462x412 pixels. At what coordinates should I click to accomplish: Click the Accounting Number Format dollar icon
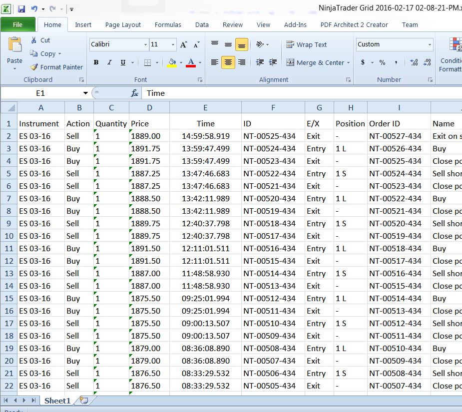click(x=363, y=62)
